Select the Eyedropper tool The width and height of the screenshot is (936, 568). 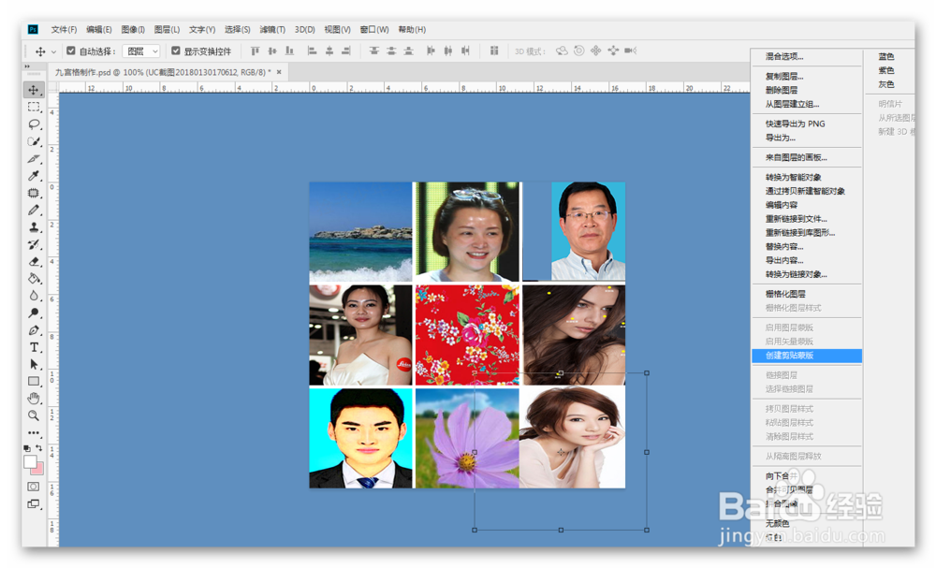click(34, 175)
